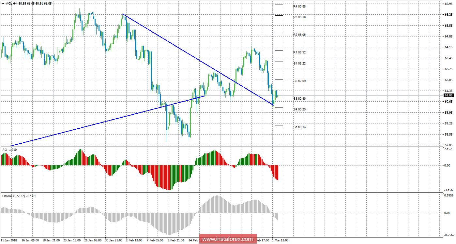Click the S1 63.22 support label
This screenshot has height=244, width=456.
pyautogui.click(x=299, y=63)
